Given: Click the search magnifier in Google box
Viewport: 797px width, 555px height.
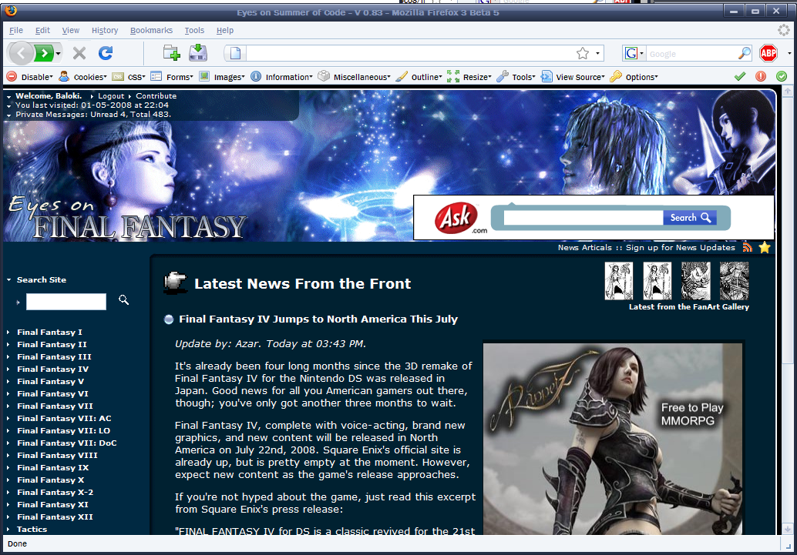Looking at the screenshot, I should (x=744, y=53).
